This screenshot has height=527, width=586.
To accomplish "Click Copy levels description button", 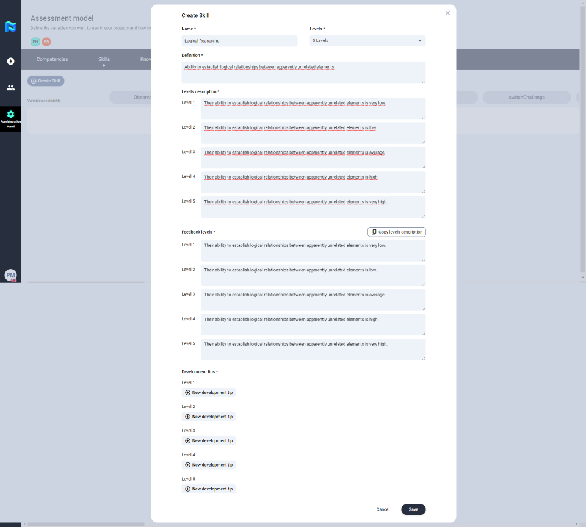I will pos(396,232).
